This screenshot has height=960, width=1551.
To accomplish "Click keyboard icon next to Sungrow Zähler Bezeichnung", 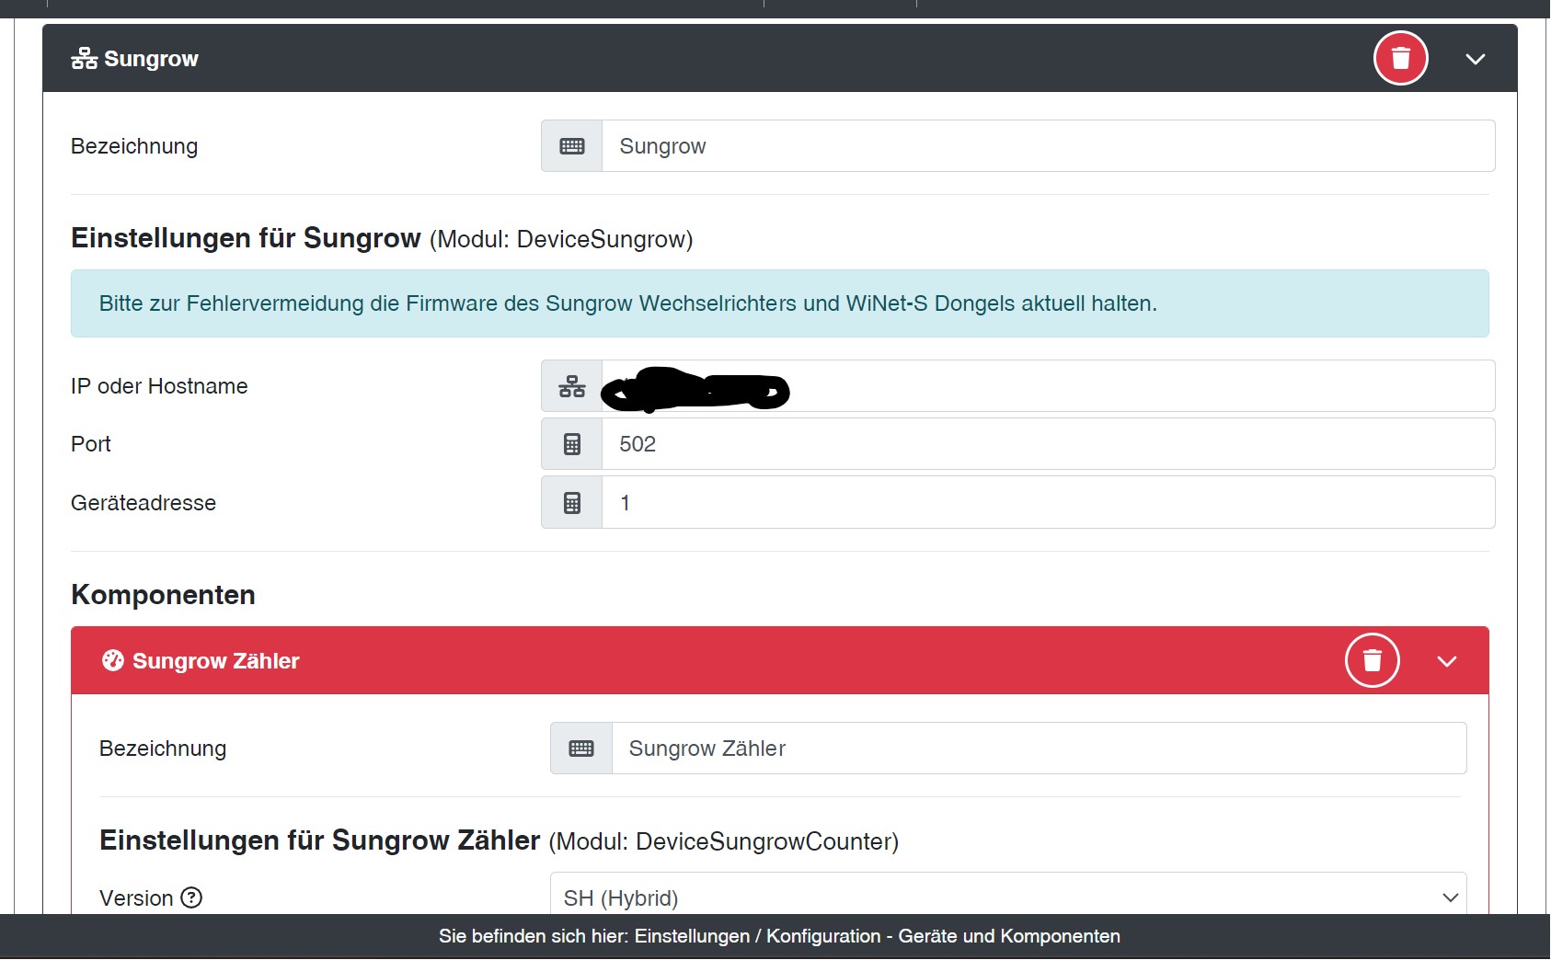I will [581, 749].
